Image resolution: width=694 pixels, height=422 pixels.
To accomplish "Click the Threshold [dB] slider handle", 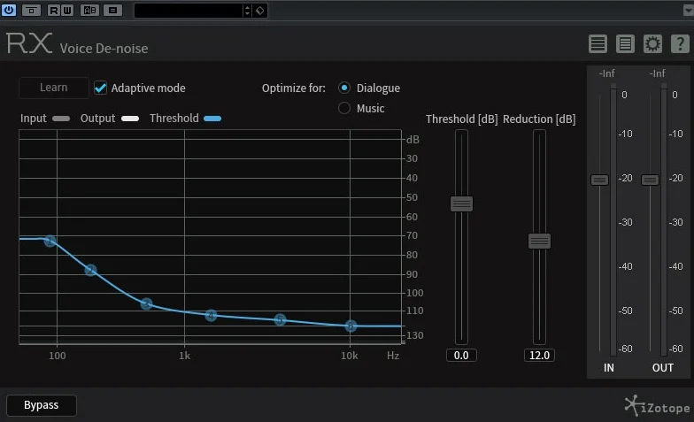I will (461, 203).
